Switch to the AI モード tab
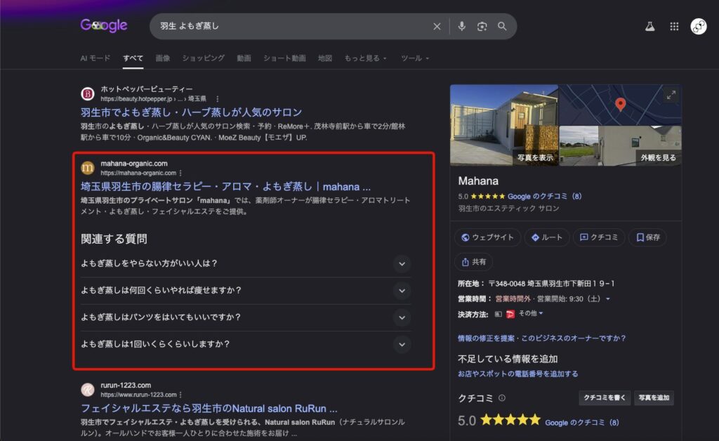Image resolution: width=719 pixels, height=441 pixels. (95, 58)
